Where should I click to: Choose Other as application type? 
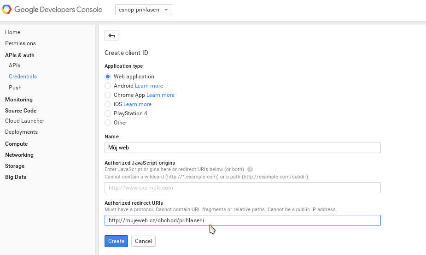tap(108, 123)
